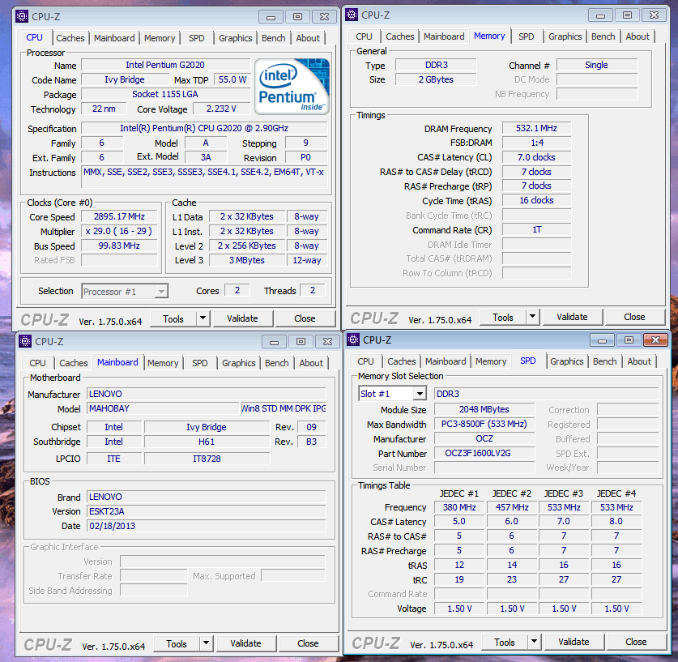Switch to Bench tab in CPU window
Viewport: 678px width, 662px height.
pyautogui.click(x=273, y=38)
